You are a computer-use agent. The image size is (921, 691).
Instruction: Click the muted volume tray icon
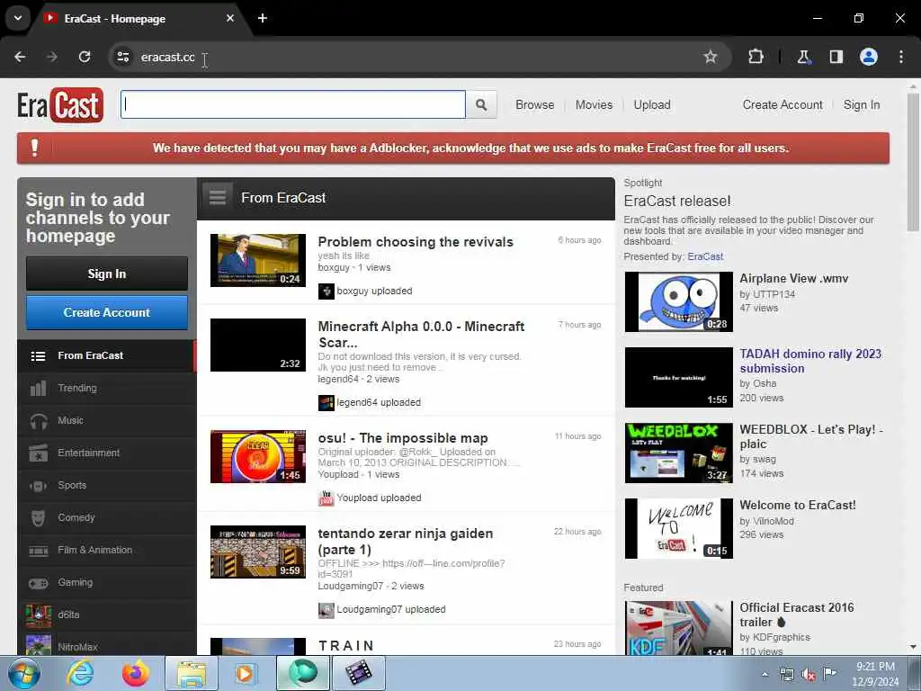pyautogui.click(x=809, y=675)
